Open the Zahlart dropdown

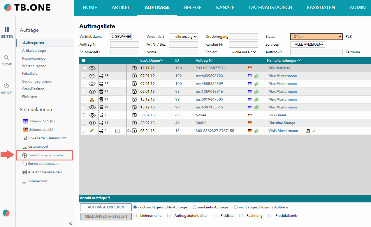pyautogui.click(x=243, y=52)
